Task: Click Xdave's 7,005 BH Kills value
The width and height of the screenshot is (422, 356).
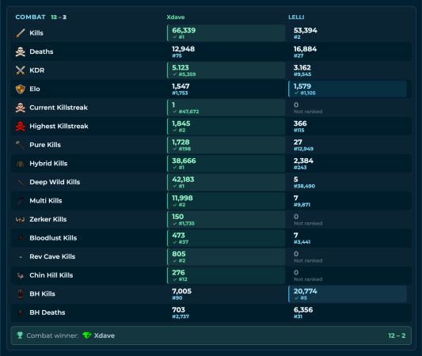Action: click(x=181, y=291)
